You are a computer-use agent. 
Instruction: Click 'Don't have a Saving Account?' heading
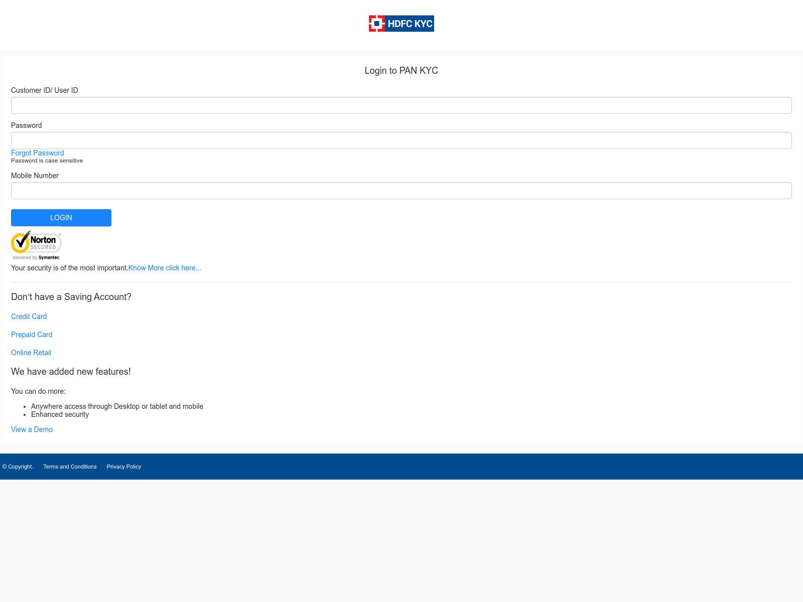point(71,297)
